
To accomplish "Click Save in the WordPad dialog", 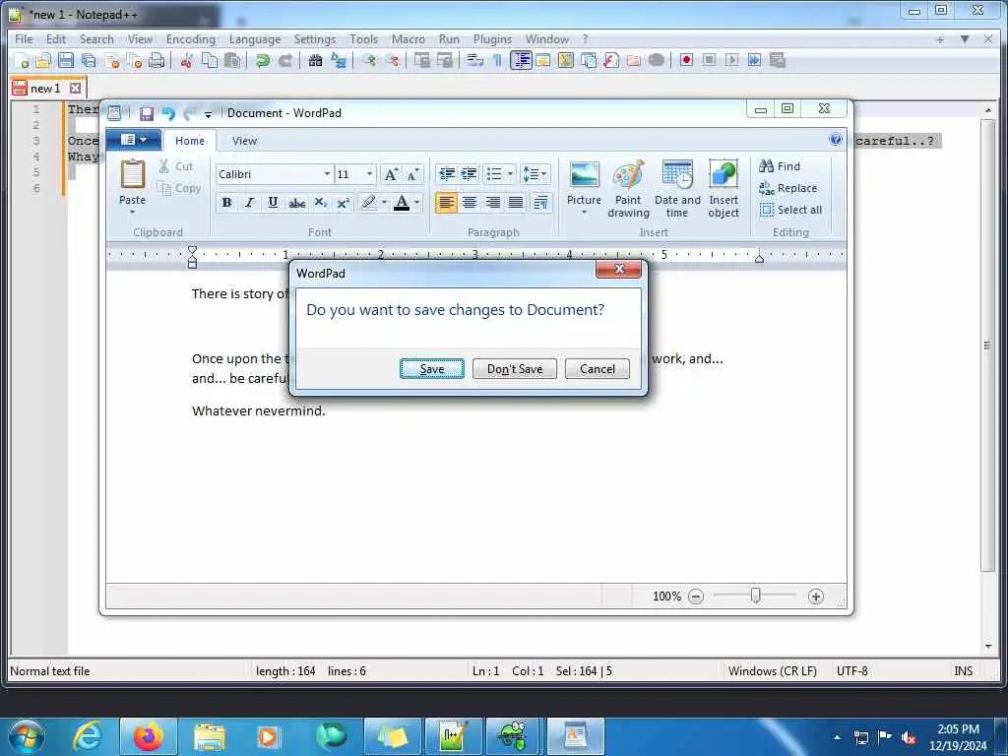I will pyautogui.click(x=431, y=369).
